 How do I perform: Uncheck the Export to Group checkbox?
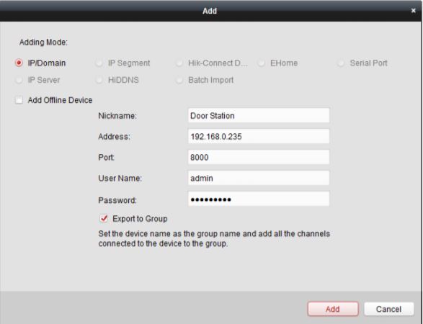(104, 218)
